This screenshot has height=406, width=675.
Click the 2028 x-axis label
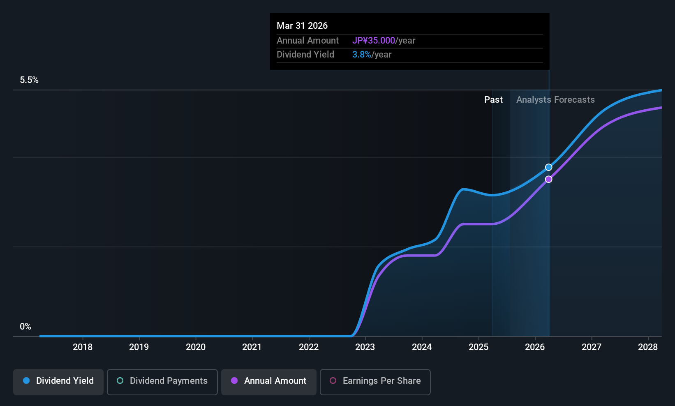click(x=648, y=347)
